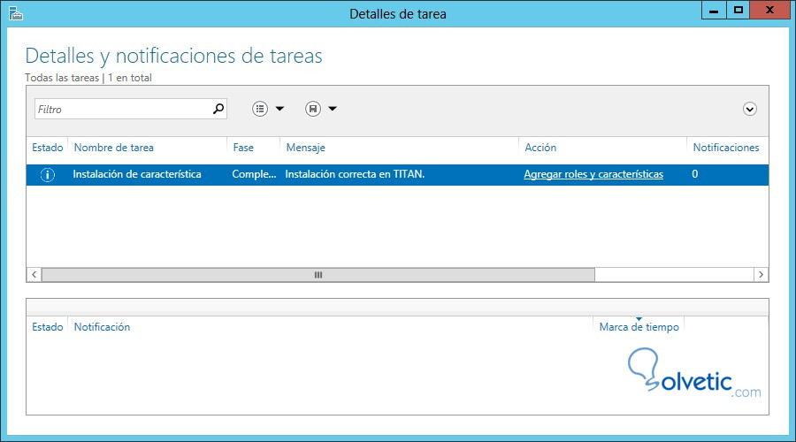This screenshot has height=442, width=796.
Task: Sort by Mensaje column header
Action: tap(306, 148)
